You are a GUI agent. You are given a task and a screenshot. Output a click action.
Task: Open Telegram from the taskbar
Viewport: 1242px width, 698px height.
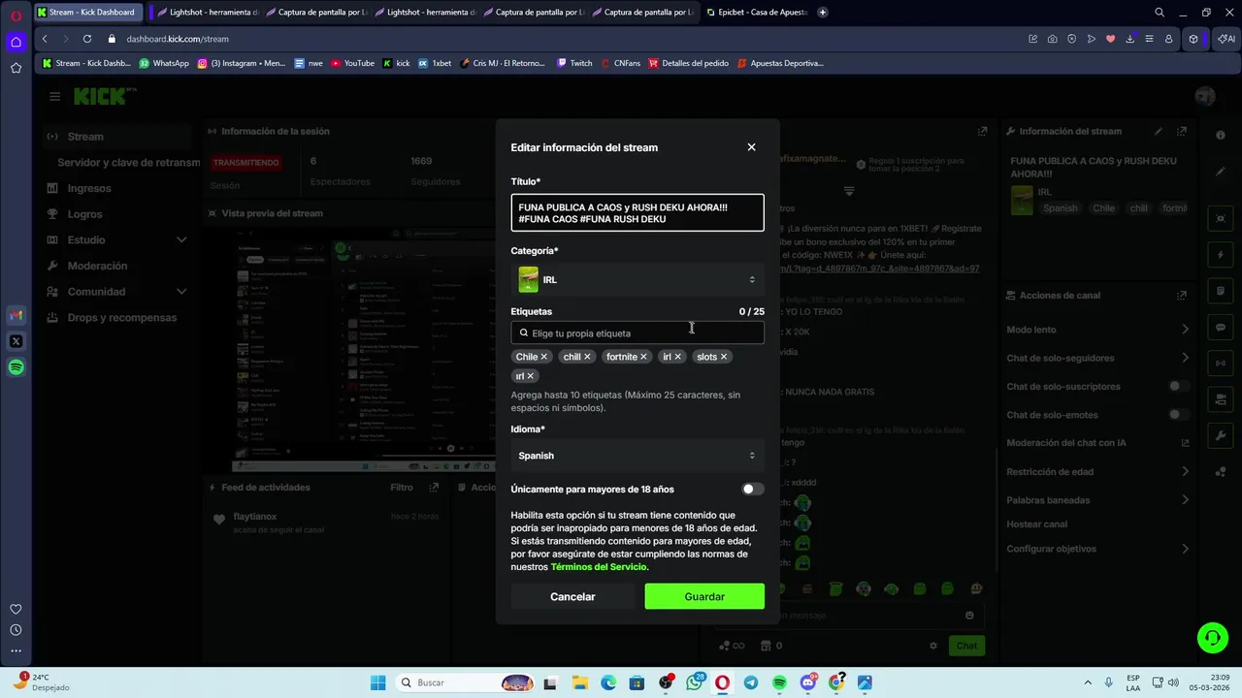pyautogui.click(x=751, y=682)
